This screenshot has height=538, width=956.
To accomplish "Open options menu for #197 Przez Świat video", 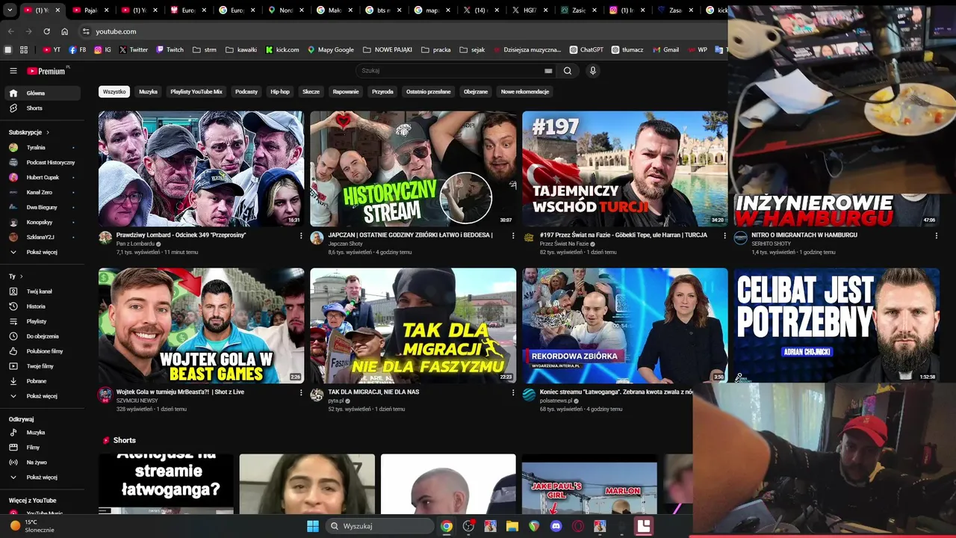I will coord(724,235).
